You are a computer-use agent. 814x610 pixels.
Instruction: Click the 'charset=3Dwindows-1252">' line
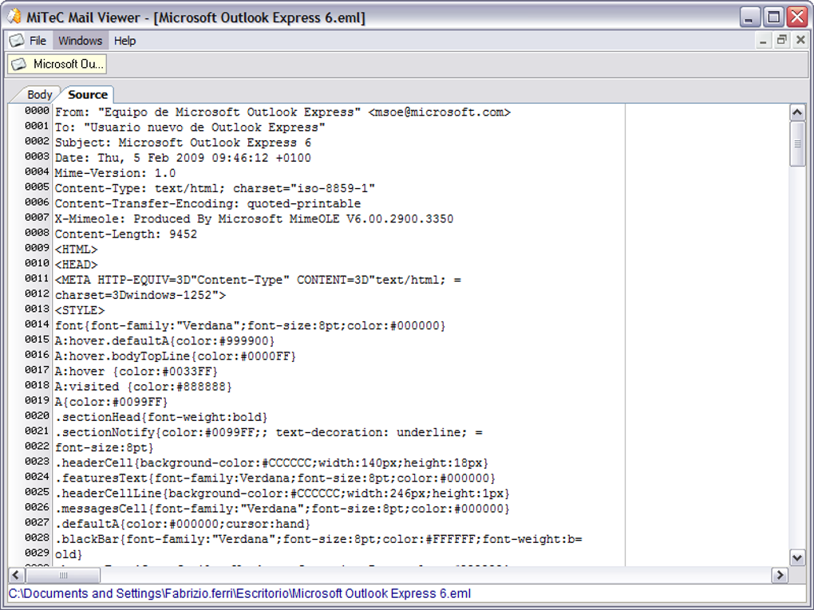pyautogui.click(x=140, y=295)
